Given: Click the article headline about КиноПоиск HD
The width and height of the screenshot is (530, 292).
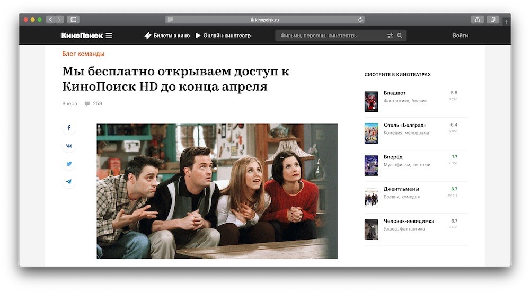Looking at the screenshot, I should click(x=176, y=79).
